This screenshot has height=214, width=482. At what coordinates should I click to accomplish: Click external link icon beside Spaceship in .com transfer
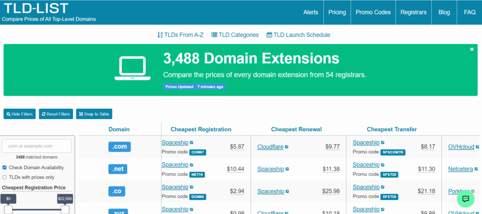click(383, 143)
